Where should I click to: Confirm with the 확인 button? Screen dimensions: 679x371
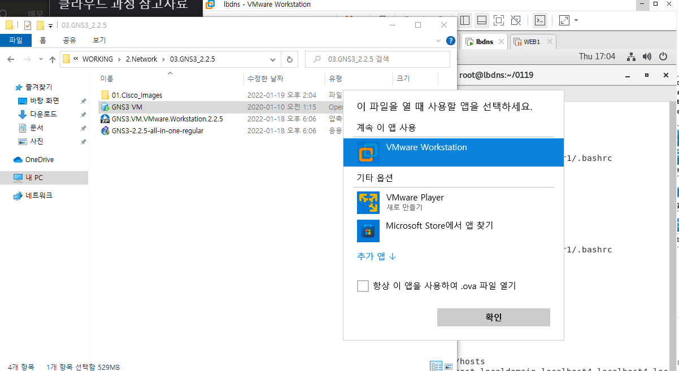[494, 317]
